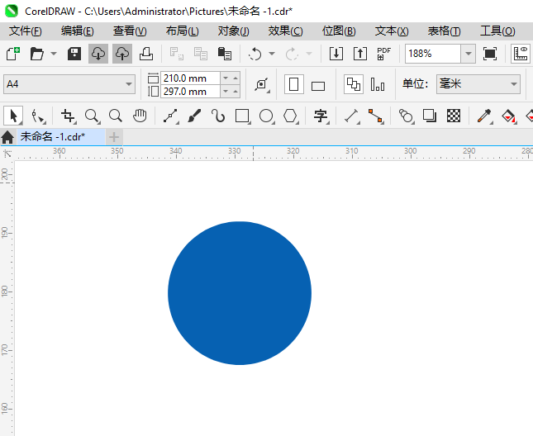Switch page to landscape orientation
The height and width of the screenshot is (436, 533).
click(318, 85)
